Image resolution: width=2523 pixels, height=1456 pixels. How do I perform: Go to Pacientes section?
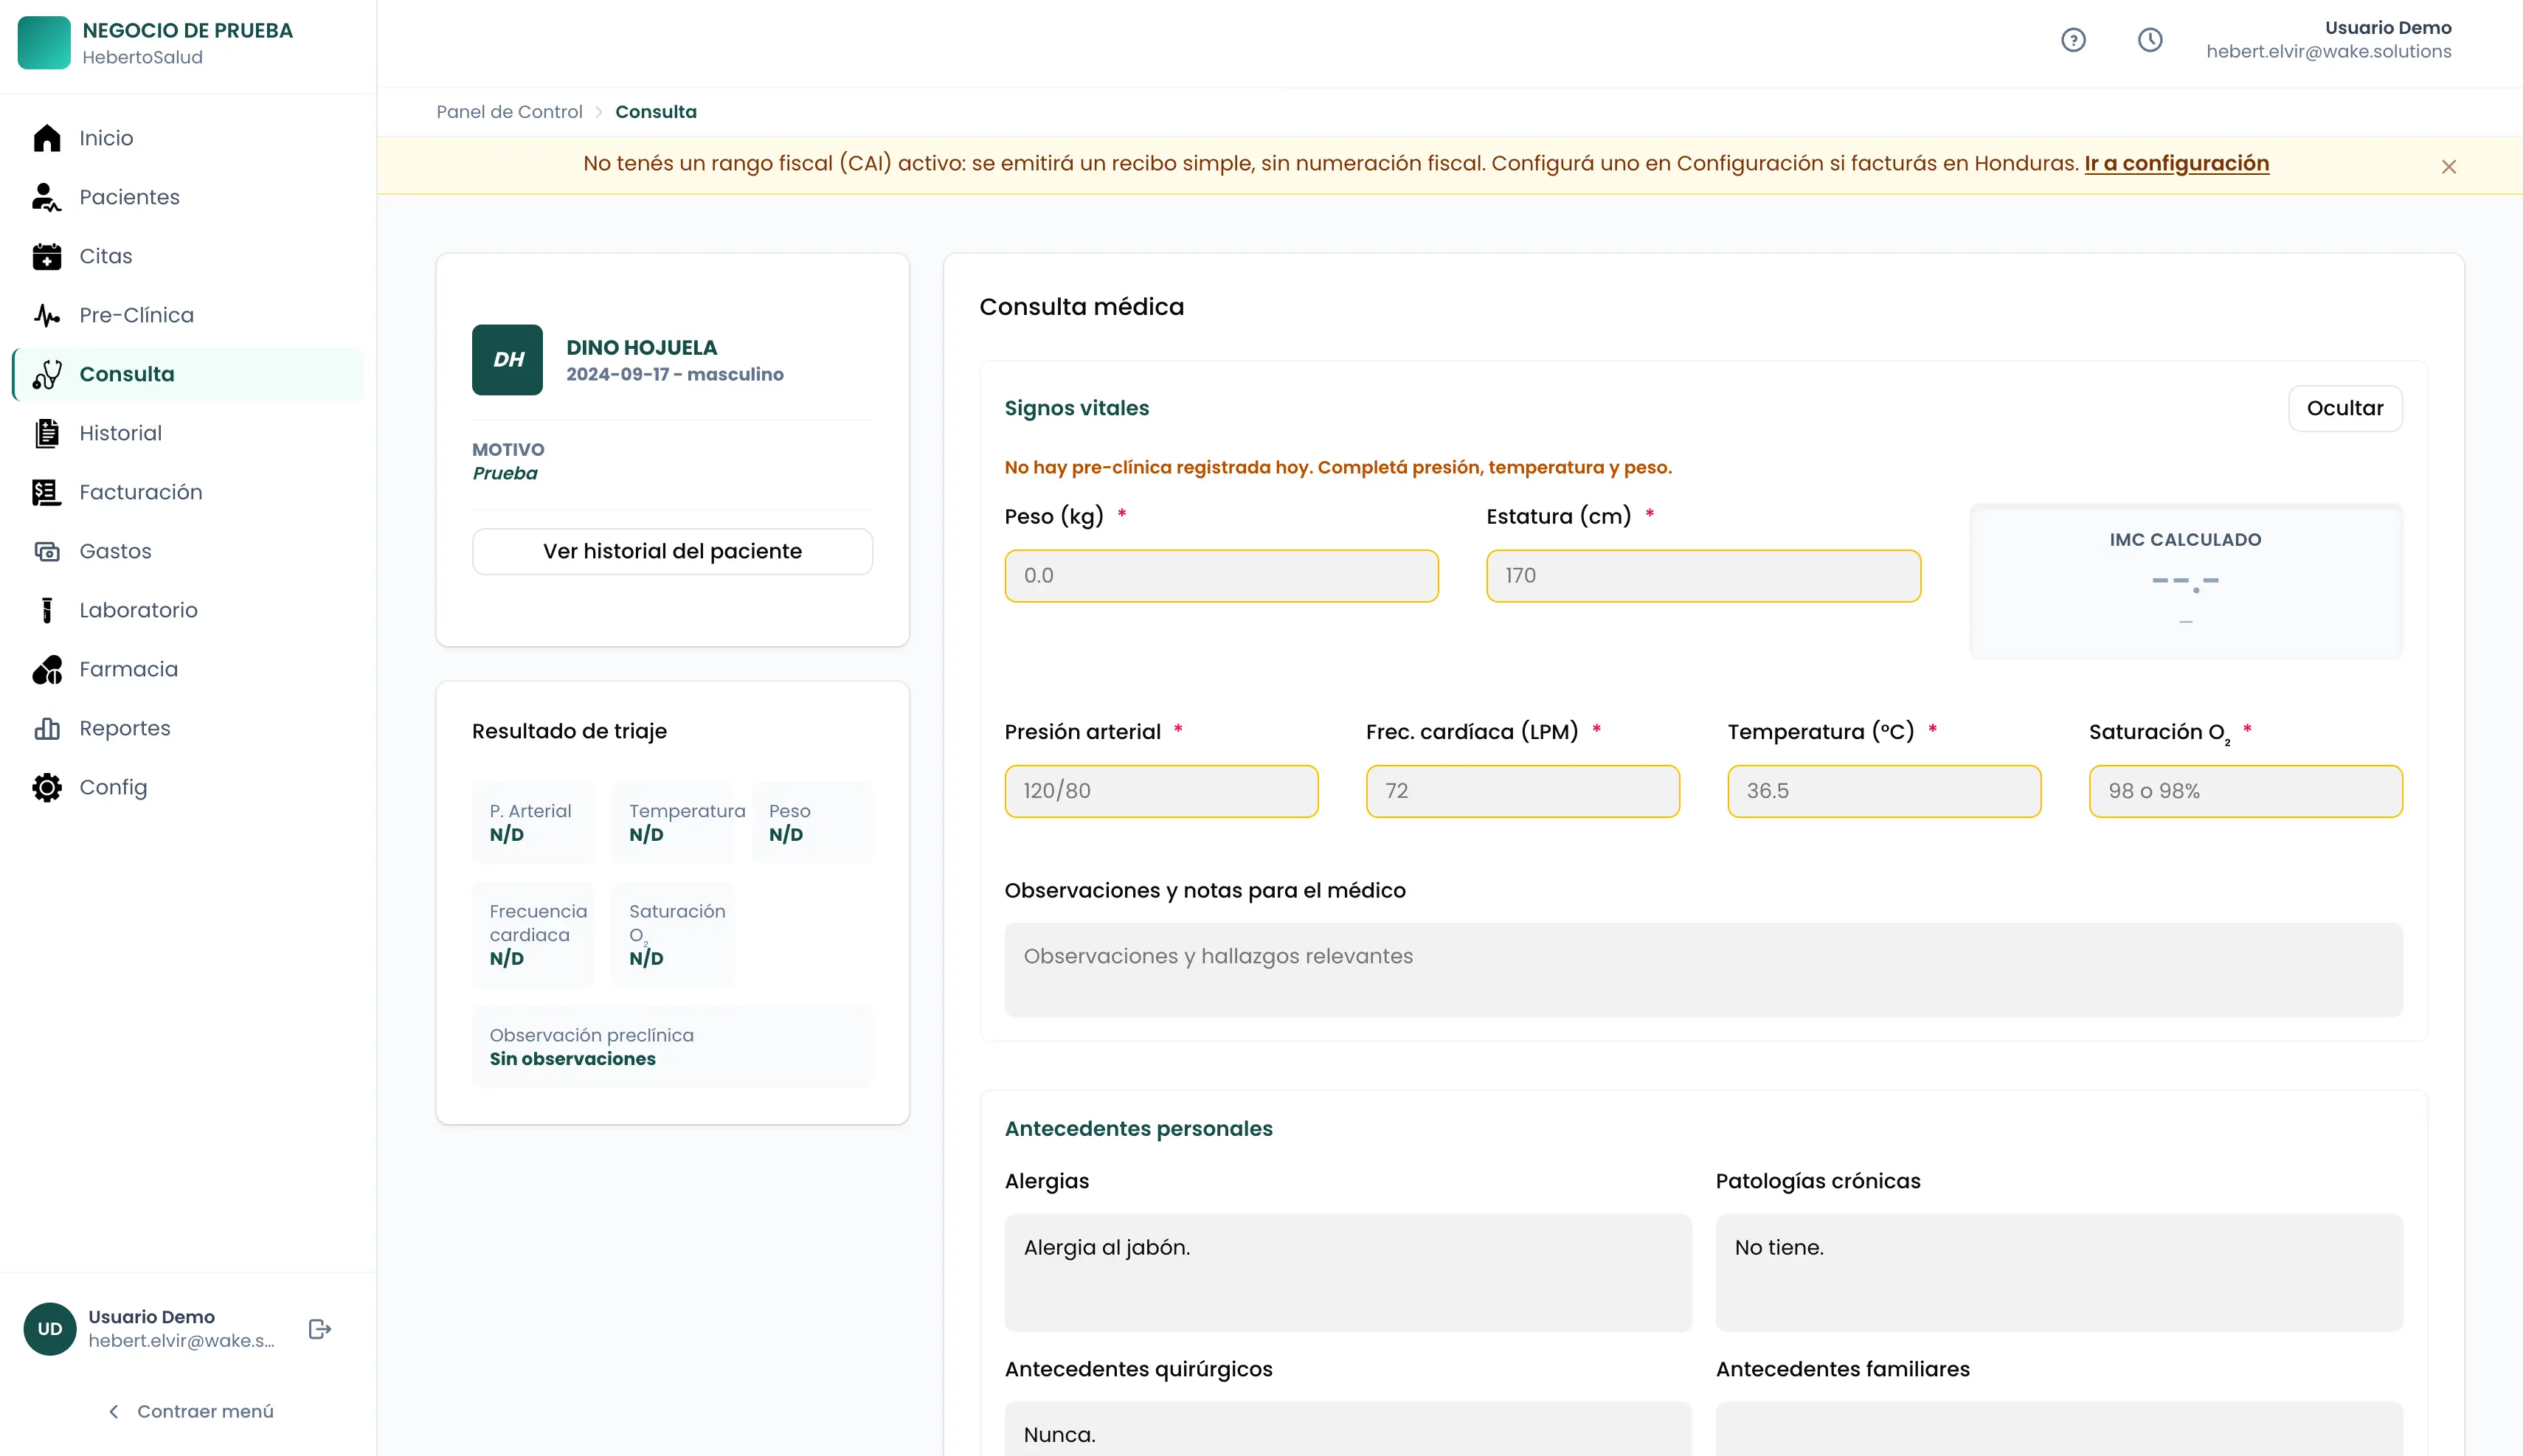188,197
